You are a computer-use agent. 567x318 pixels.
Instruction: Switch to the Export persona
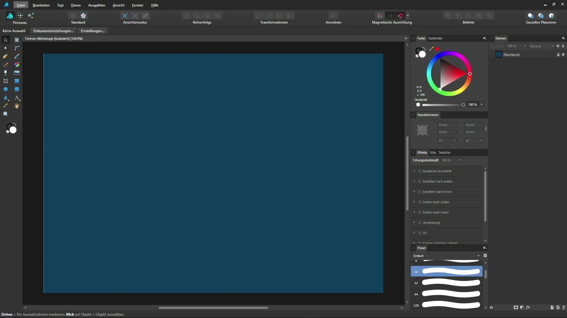coord(31,16)
